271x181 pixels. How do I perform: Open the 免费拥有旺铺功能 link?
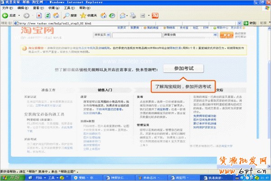(205, 116)
